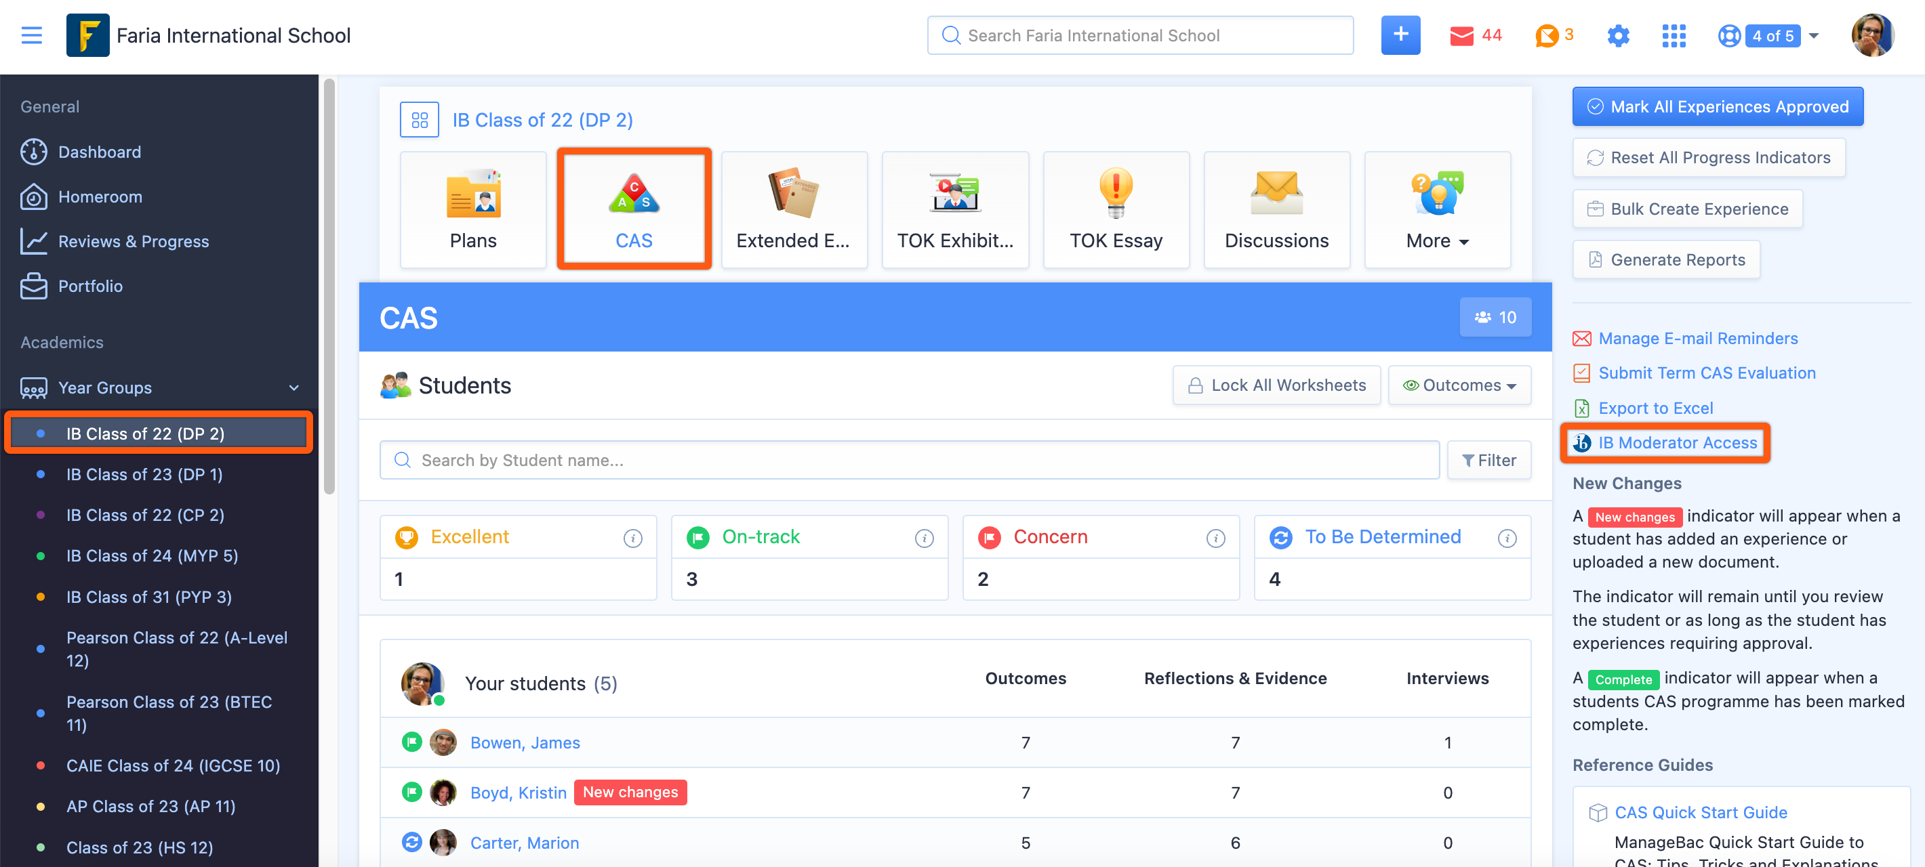This screenshot has width=1925, height=867.
Task: Open the hamburger menu icon
Action: click(31, 35)
